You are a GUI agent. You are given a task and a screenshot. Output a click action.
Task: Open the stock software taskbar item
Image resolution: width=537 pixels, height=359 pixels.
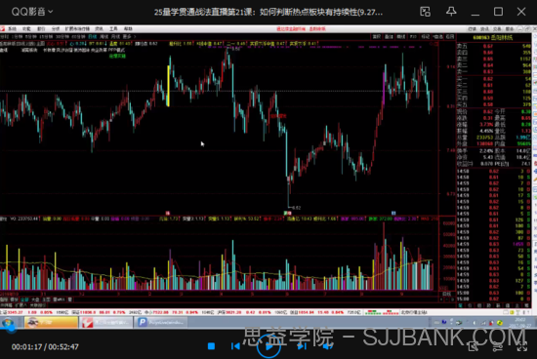[105, 322]
